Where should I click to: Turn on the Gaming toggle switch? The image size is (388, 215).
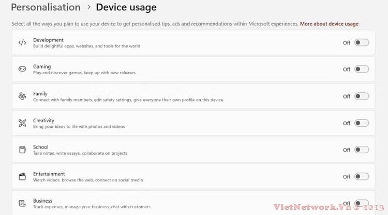[362, 69]
